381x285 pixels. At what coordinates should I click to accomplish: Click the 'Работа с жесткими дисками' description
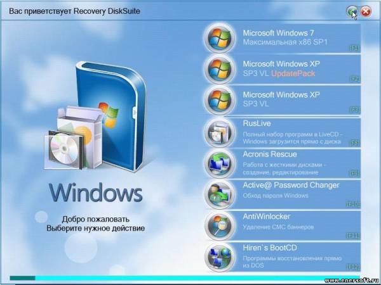[x=284, y=168]
